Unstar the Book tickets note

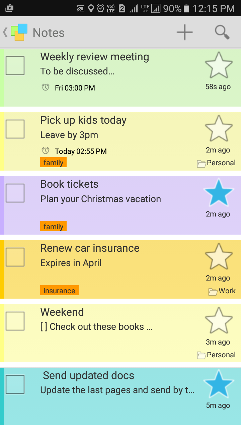click(219, 193)
